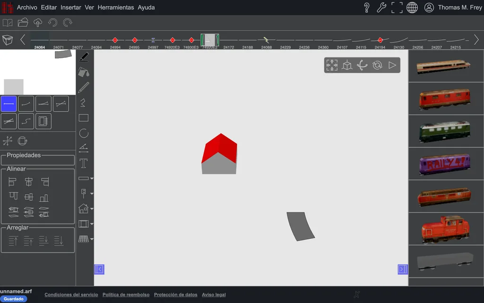Align objects to left edges

coord(12,182)
